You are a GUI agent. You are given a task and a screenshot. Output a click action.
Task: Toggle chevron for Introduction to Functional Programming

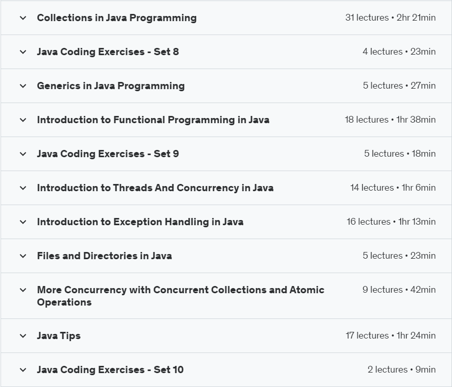(x=23, y=120)
